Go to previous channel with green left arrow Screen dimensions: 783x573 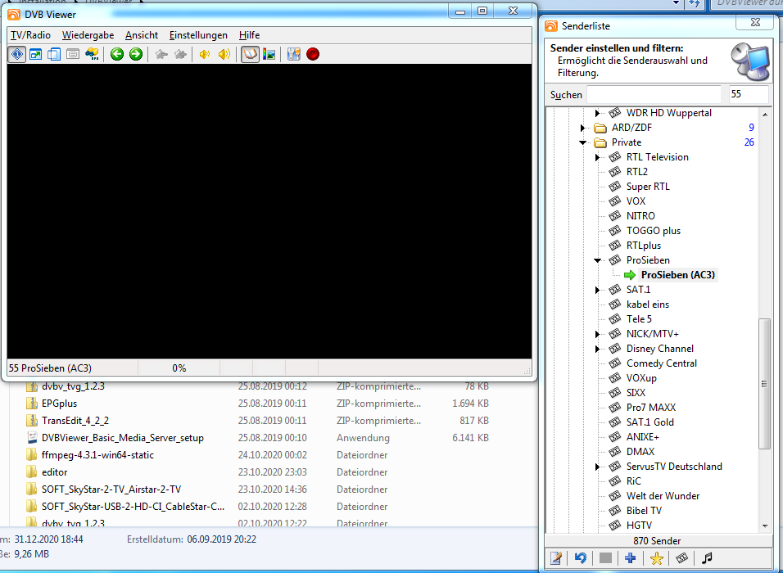[x=117, y=55]
